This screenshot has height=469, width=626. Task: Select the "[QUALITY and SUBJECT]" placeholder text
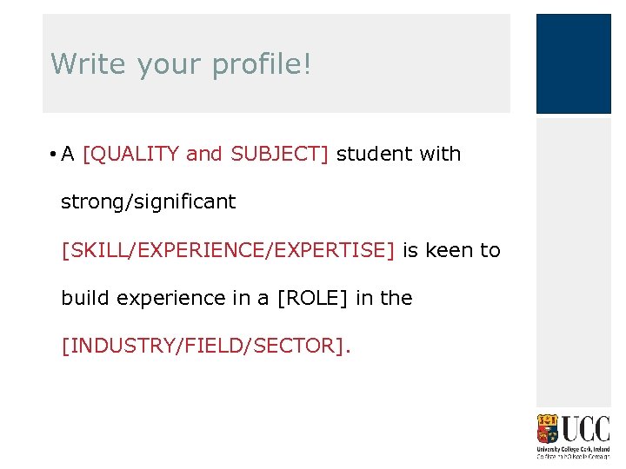pos(205,155)
